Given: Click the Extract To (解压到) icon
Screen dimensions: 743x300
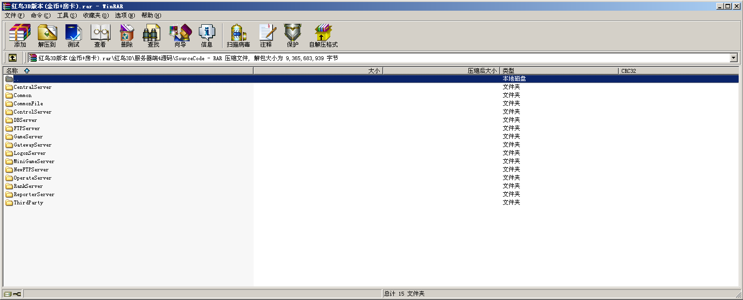Looking at the screenshot, I should click(47, 36).
